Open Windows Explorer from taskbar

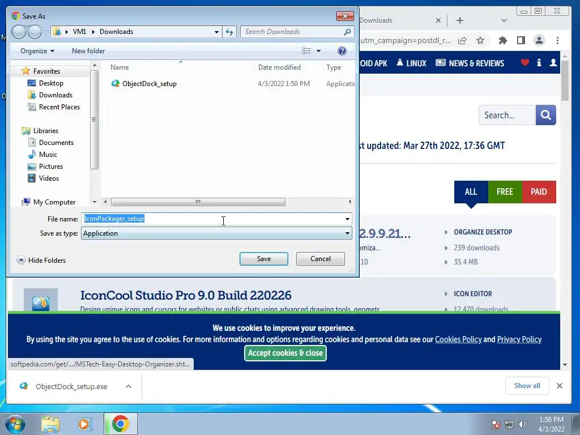click(x=50, y=424)
